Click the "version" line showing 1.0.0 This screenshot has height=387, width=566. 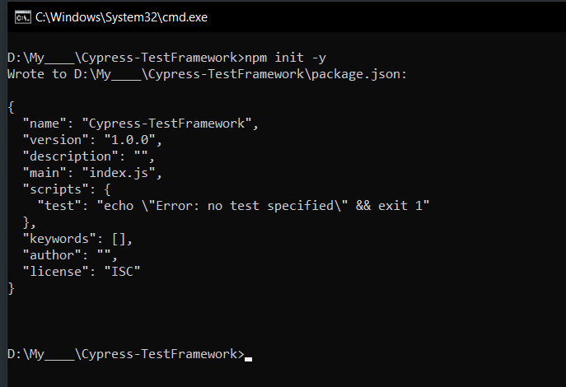tap(92, 140)
